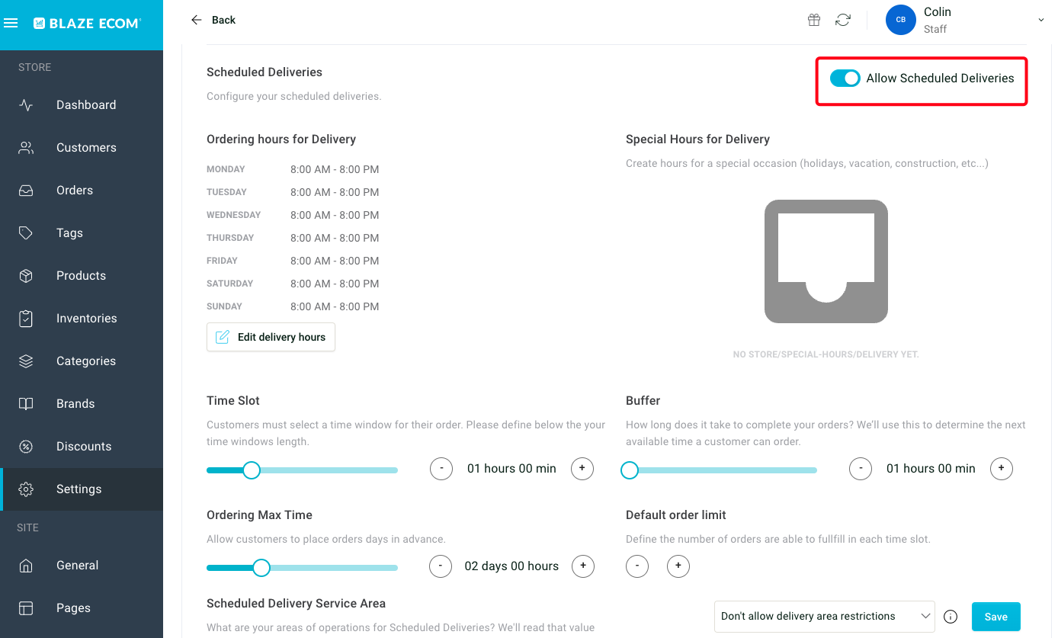This screenshot has width=1058, height=638.
Task: Click the Dashboard pulse icon
Action: pos(26,105)
